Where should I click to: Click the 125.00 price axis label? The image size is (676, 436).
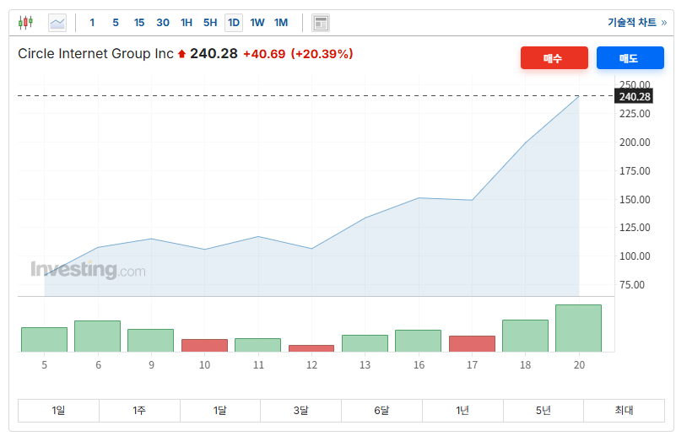(x=635, y=228)
